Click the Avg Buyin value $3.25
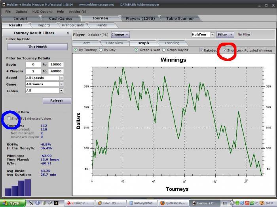 click(x=46, y=171)
